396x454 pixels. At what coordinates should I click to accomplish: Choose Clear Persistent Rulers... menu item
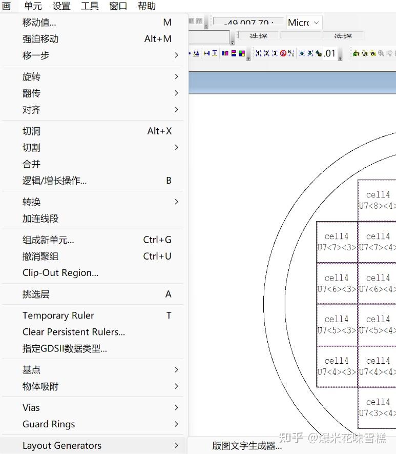(x=93, y=332)
